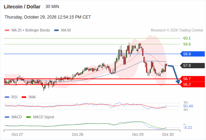Click the 60.1 resistance level label
The height and width of the screenshot is (140, 206).
point(187,38)
